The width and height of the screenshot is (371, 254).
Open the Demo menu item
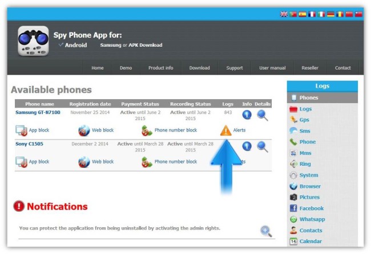pos(126,68)
